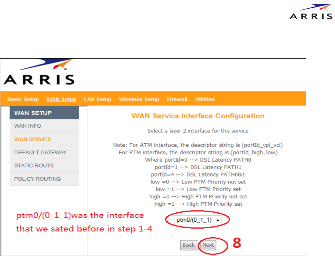
Task: Go to Wireless Setup tab
Action: (x=139, y=99)
